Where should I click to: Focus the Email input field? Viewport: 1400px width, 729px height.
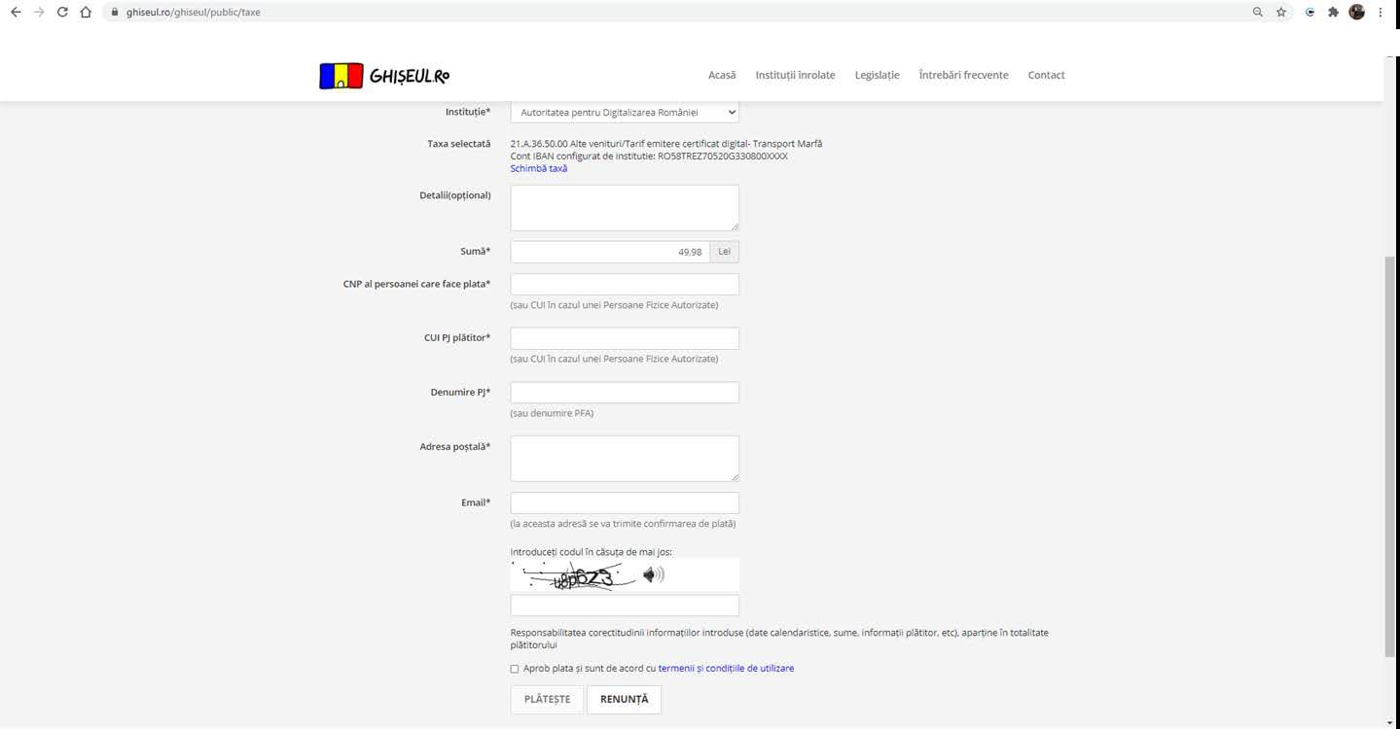624,503
